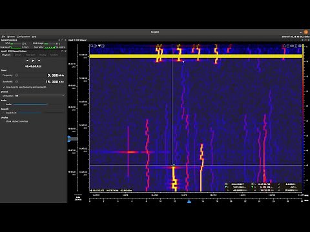
Task: Open the Help menu
Action: click(x=34, y=37)
